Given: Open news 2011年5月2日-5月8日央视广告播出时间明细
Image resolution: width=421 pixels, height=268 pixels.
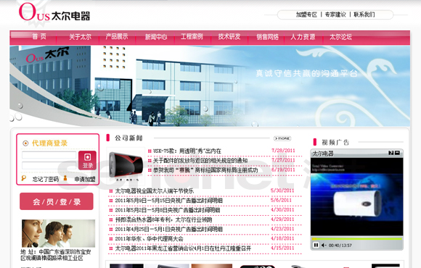Looking at the screenshot, I should (x=168, y=210).
